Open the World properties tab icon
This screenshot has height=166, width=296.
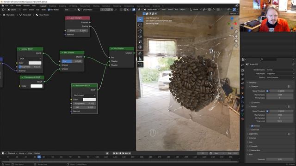click(x=242, y=88)
